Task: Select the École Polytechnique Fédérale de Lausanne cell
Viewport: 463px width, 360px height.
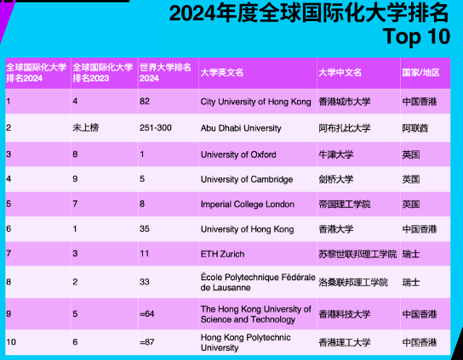Action: pos(258,282)
